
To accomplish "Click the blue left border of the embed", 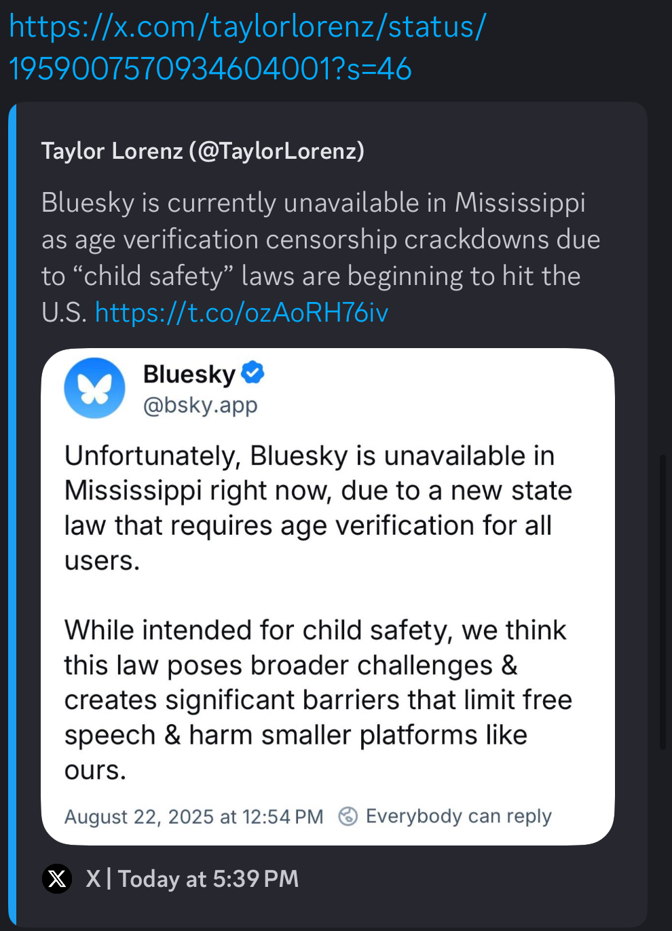I will (x=12, y=516).
